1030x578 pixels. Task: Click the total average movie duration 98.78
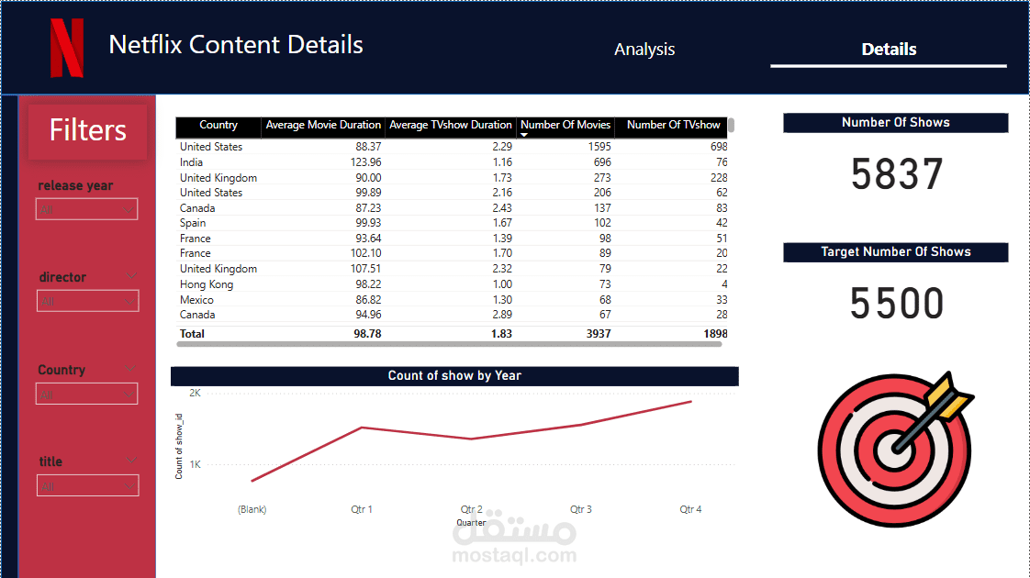point(367,334)
